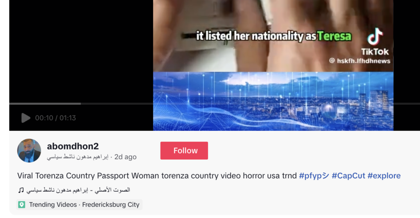Open the #explore hashtag link

pyautogui.click(x=384, y=176)
